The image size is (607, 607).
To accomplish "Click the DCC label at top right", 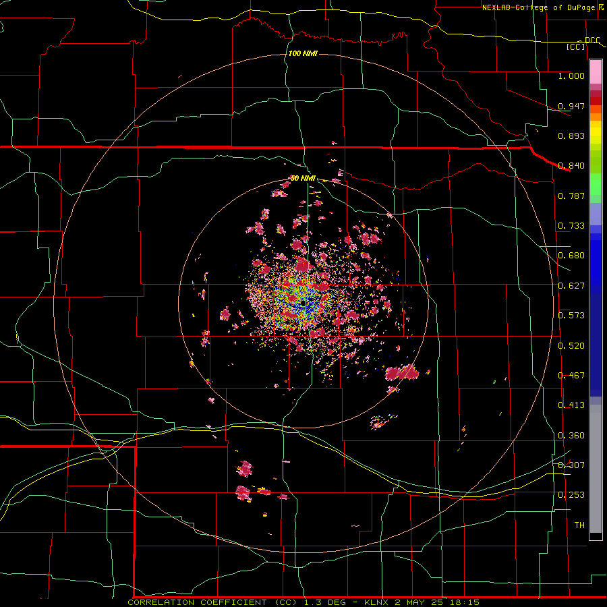I will (593, 40).
